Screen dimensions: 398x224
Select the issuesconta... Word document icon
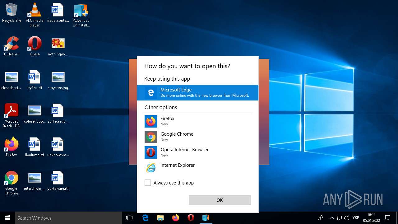coord(58,13)
